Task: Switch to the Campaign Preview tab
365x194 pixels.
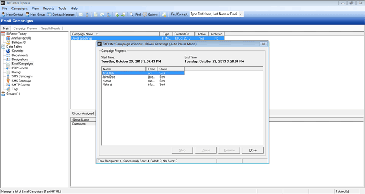Action: (25, 28)
